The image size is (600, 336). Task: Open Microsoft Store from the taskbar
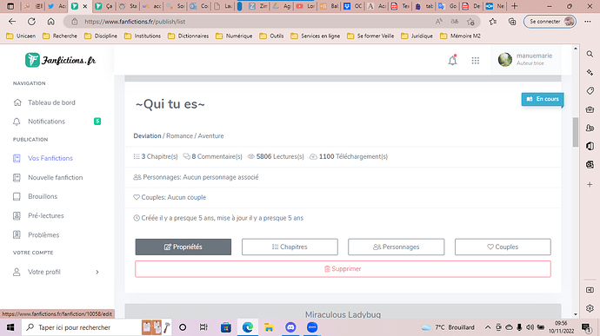pyautogui.click(x=226, y=327)
